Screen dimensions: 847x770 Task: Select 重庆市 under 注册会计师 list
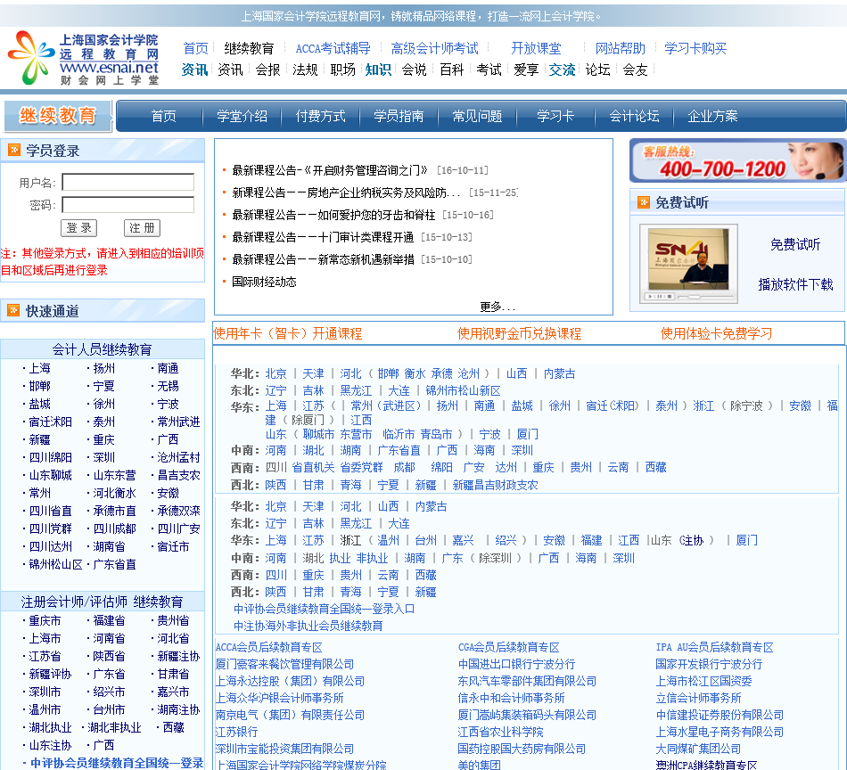[45, 620]
